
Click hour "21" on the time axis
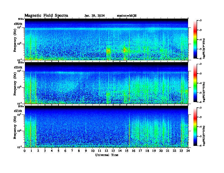[x=167, y=151]
